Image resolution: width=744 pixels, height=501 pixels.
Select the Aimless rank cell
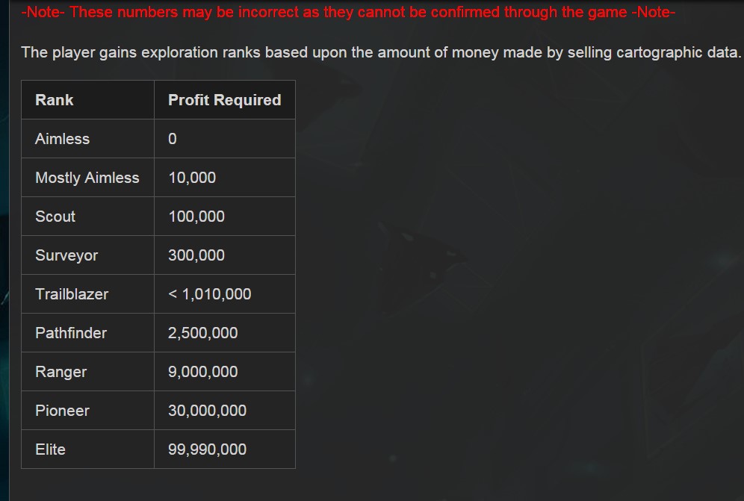pos(88,139)
